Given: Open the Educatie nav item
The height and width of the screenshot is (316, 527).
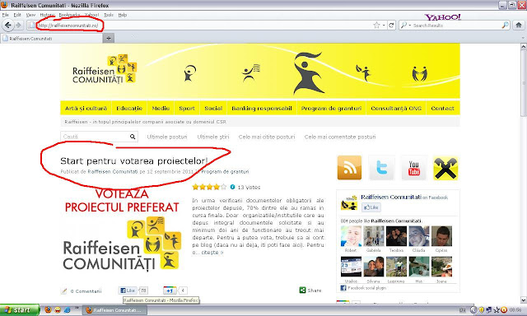Looking at the screenshot, I should [x=129, y=108].
